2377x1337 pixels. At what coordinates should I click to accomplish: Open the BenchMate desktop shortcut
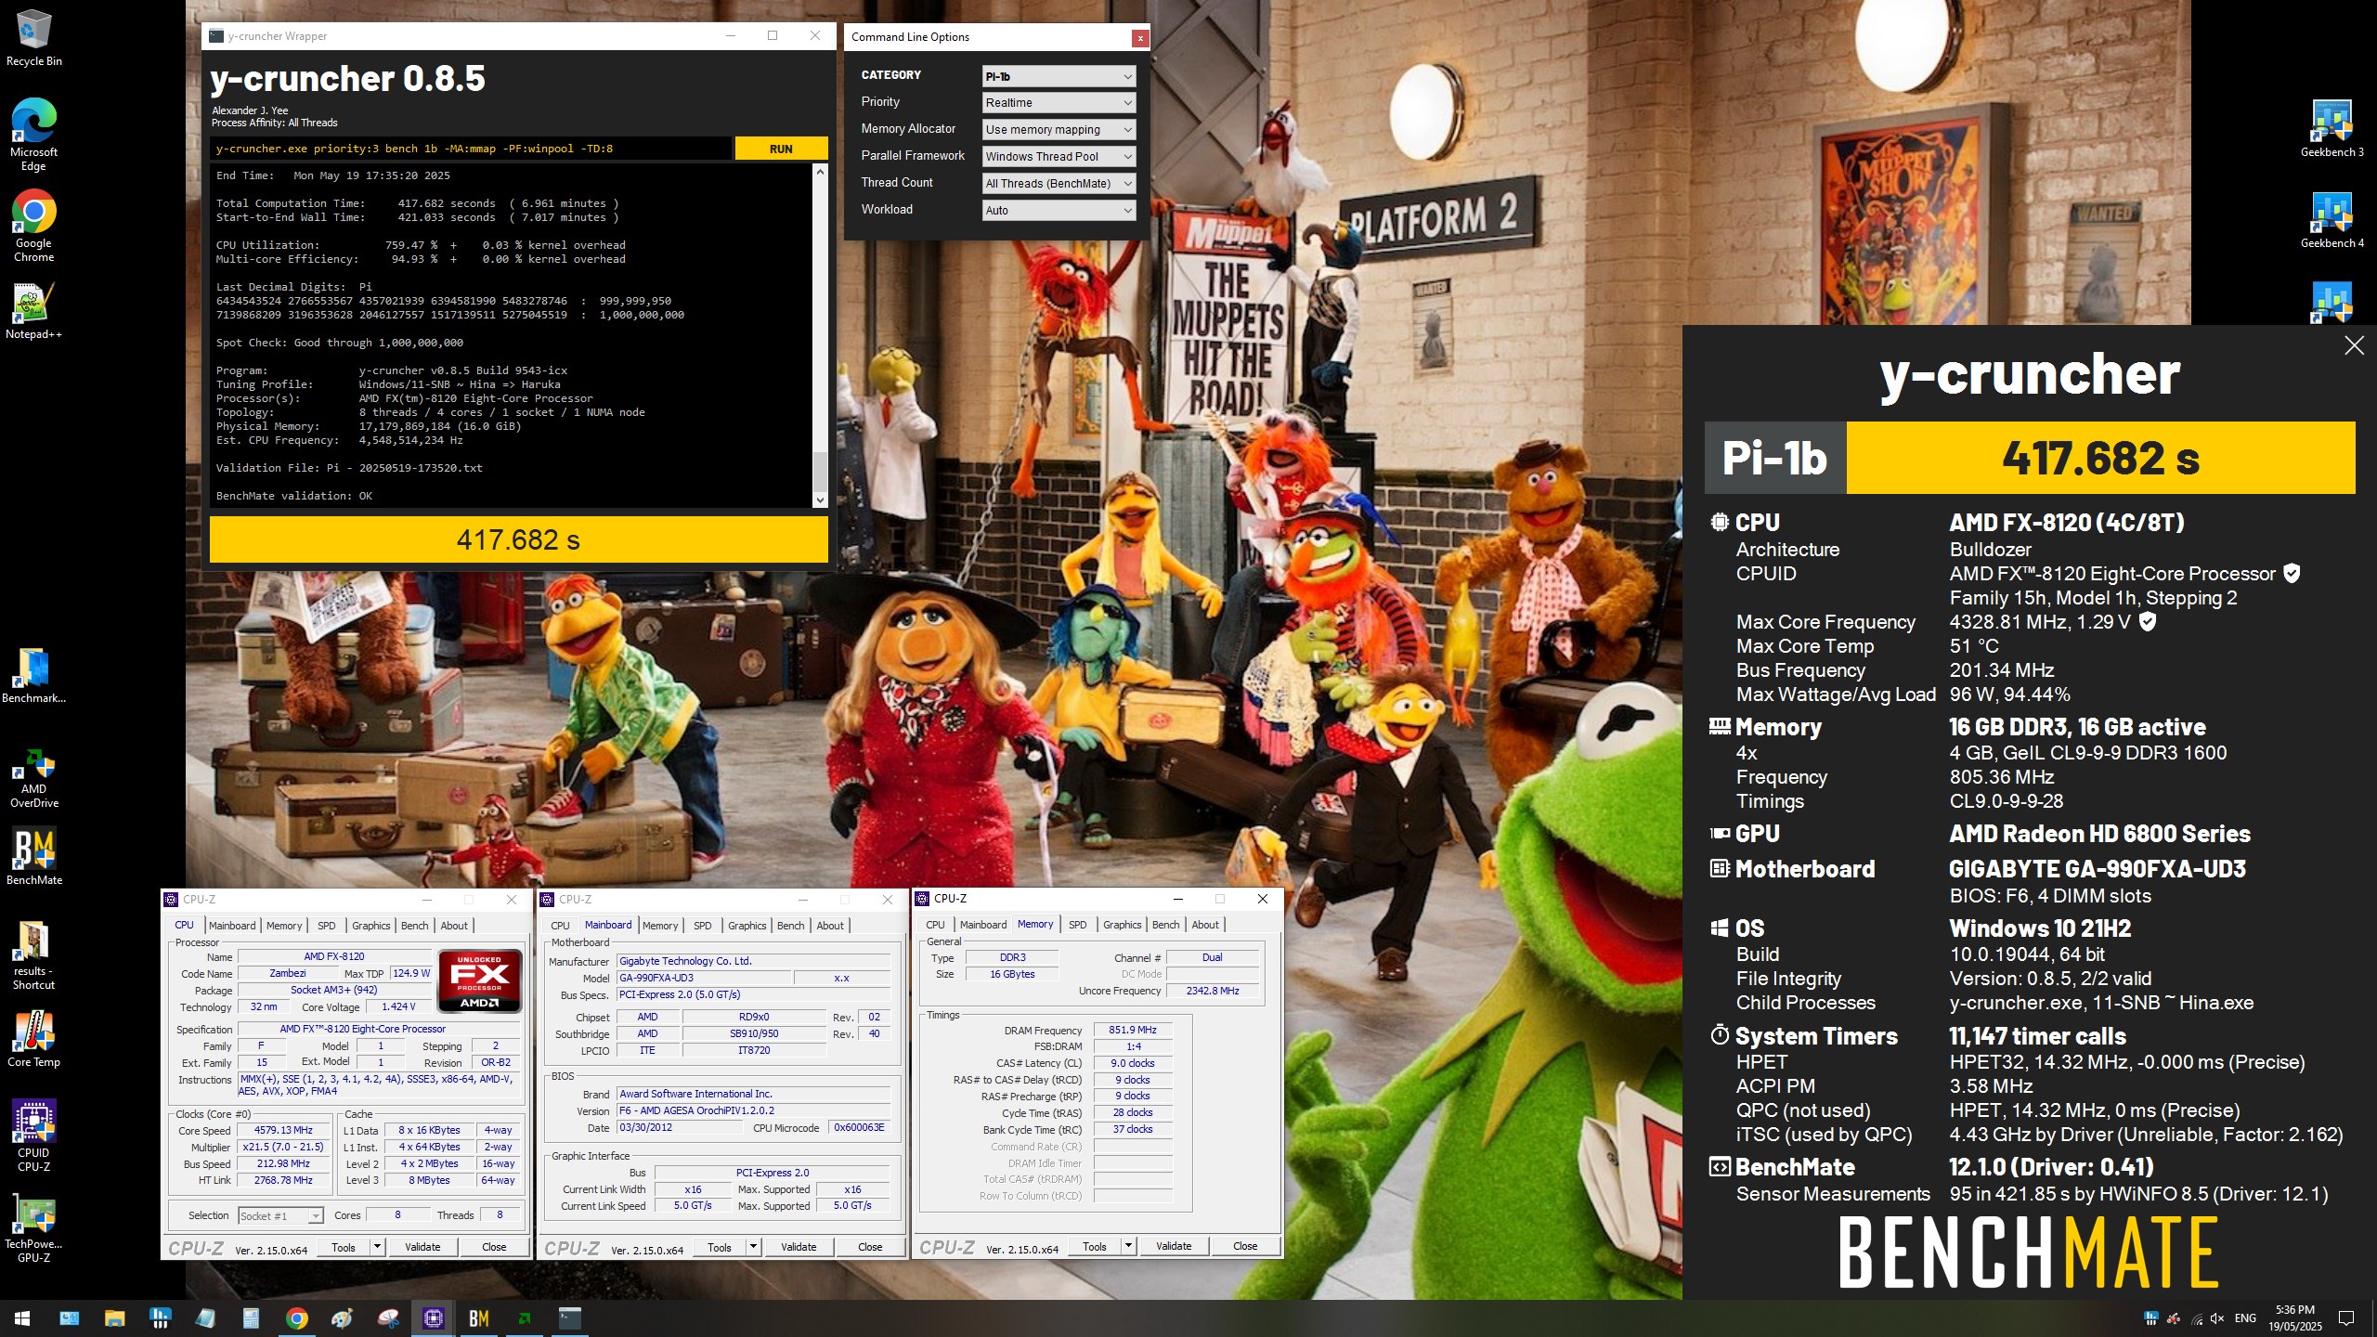33,855
